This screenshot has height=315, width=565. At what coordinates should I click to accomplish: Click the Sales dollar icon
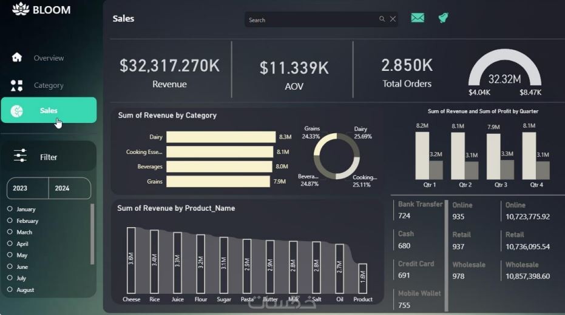coord(16,111)
